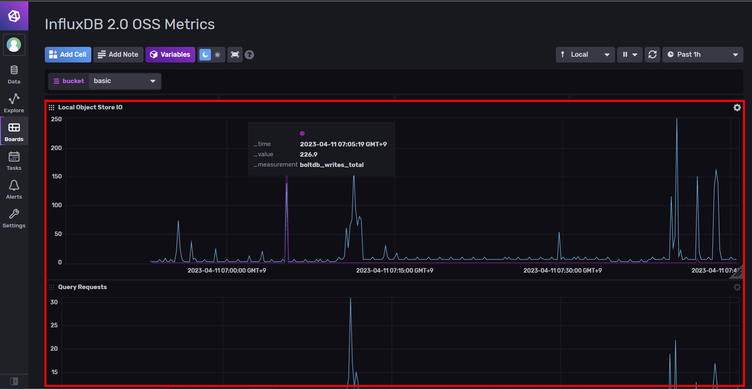
Task: Click the Query Requests cell title
Action: pyautogui.click(x=82, y=287)
